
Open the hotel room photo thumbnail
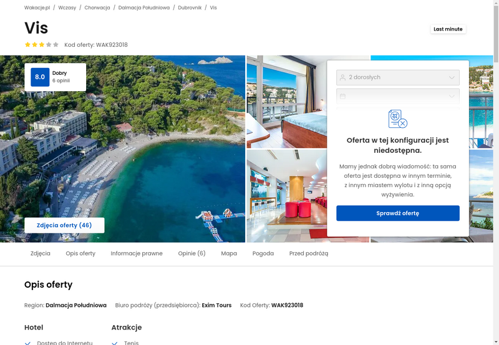[x=287, y=102]
